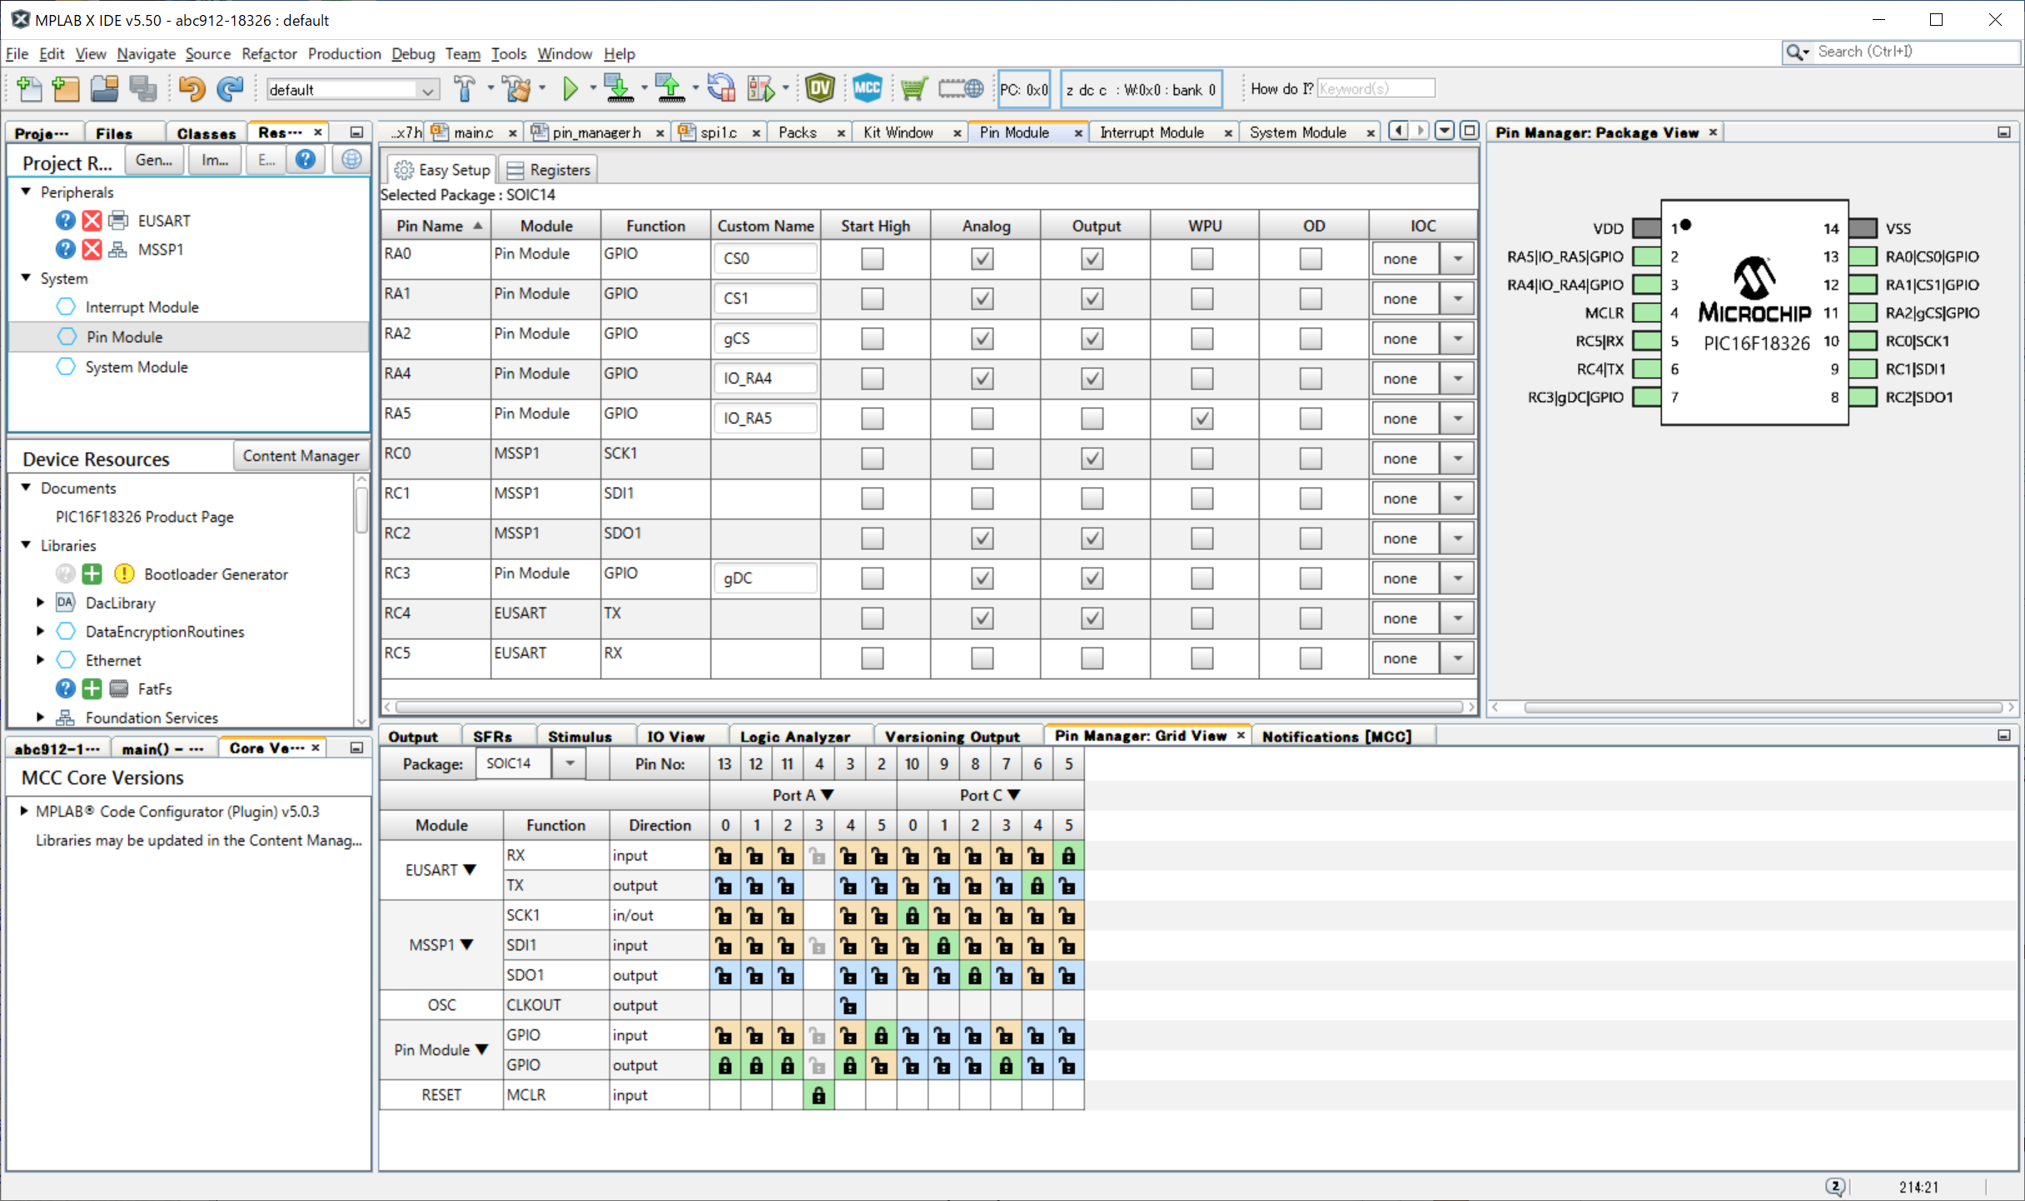2025x1201 pixels.
Task: Open the Refactor menu
Action: pos(269,53)
